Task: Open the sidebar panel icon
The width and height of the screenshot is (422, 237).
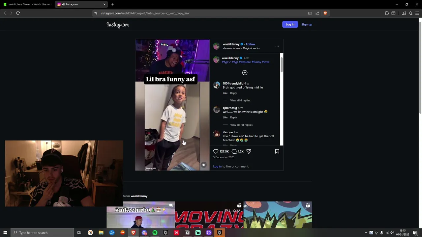Action: point(393,13)
